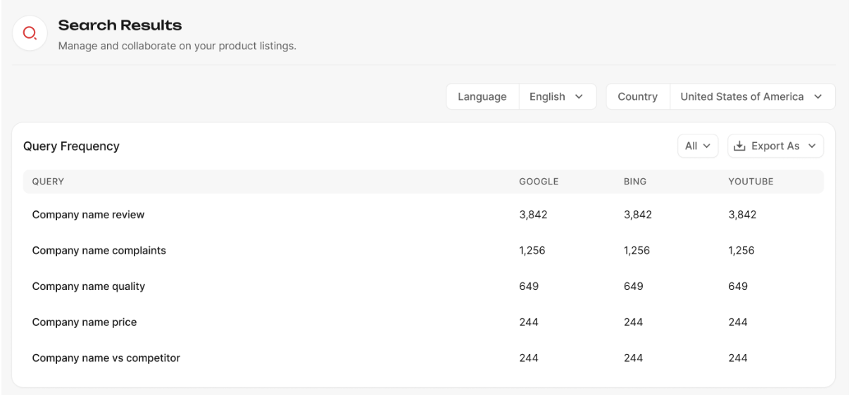Screen dimensions: 852x397
Task: Click the Language label button
Action: (482, 96)
